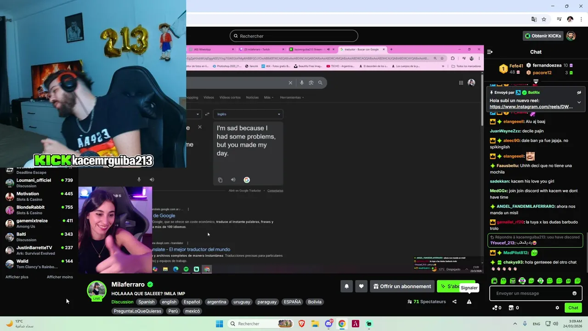Select the uruguay tag
This screenshot has width=588, height=331.
242,302
